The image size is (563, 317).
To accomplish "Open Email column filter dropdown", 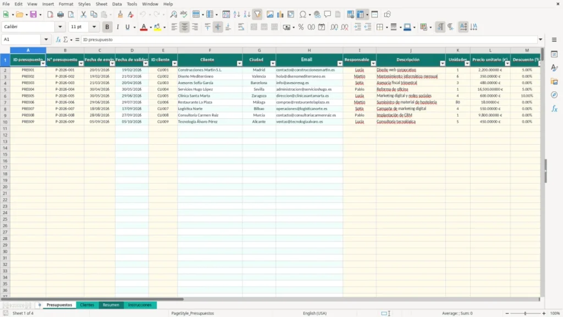I will [340, 63].
